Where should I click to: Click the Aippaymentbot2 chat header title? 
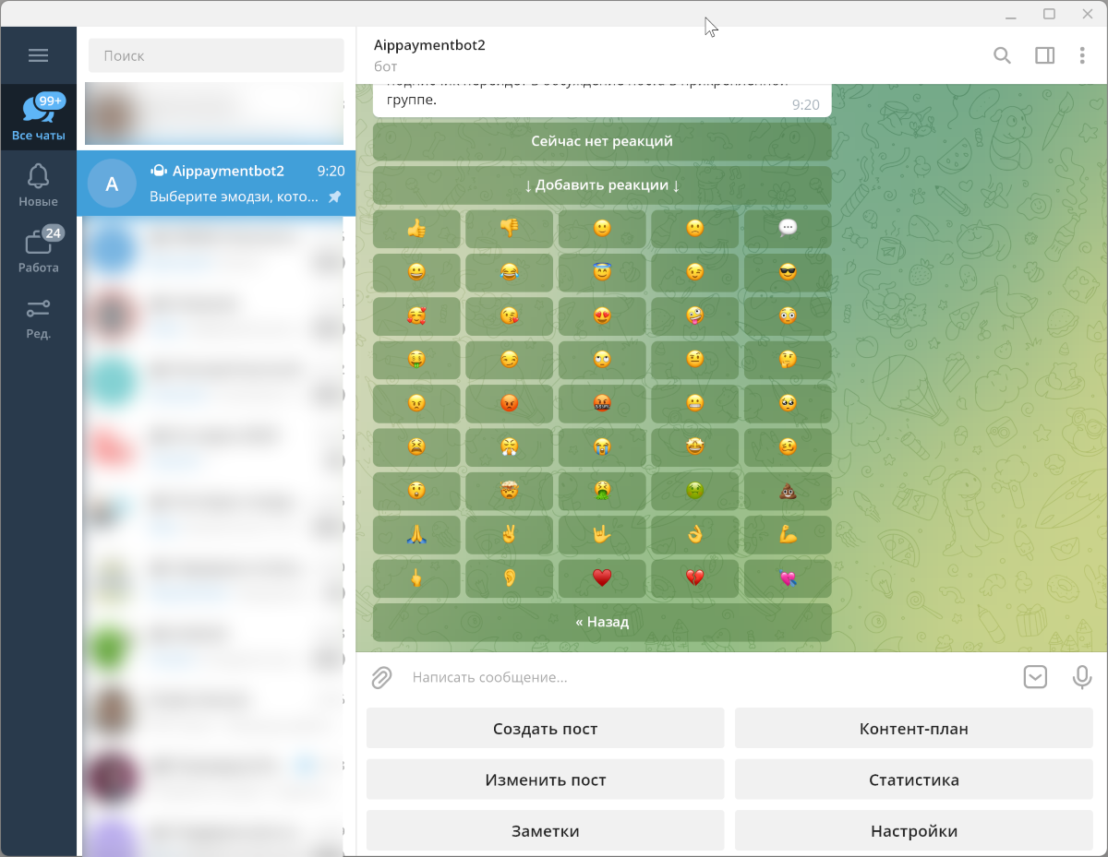(x=429, y=45)
